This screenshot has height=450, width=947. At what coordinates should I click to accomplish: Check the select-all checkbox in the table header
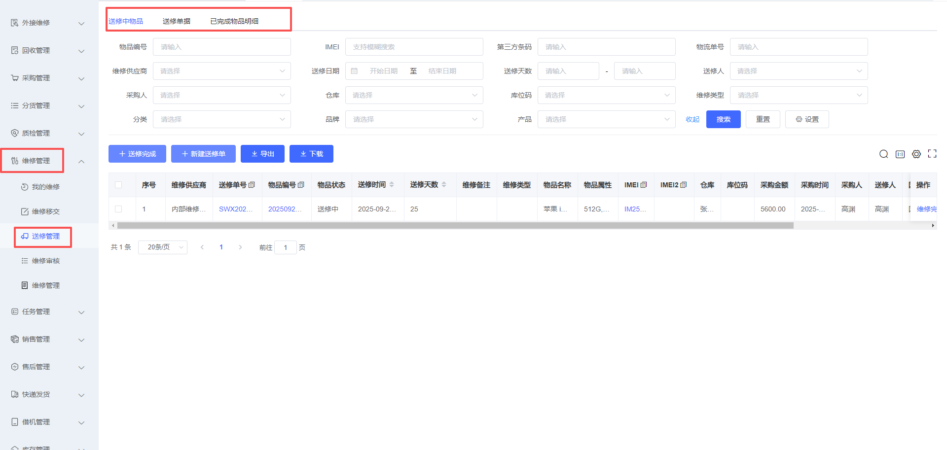pyautogui.click(x=118, y=185)
